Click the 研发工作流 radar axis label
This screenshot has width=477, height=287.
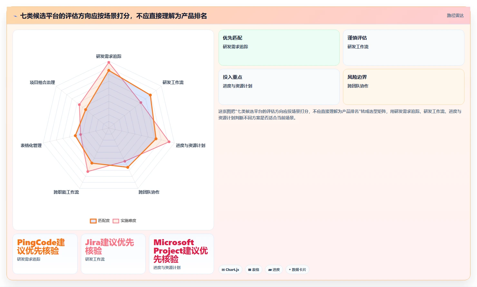click(x=173, y=82)
